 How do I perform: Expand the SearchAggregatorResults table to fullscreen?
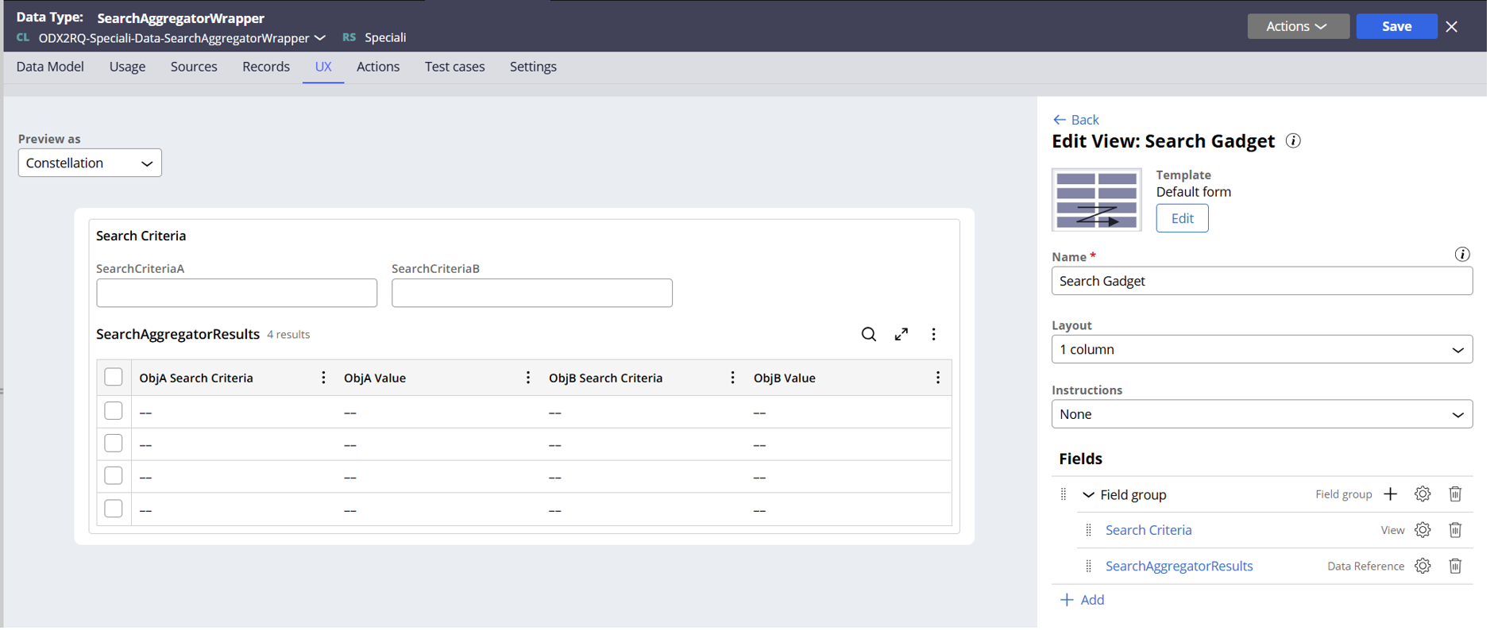pos(901,335)
